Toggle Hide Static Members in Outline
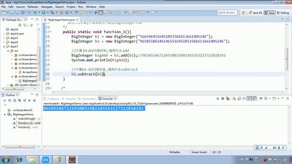The height and width of the screenshot is (164, 292). (x=24, y=100)
